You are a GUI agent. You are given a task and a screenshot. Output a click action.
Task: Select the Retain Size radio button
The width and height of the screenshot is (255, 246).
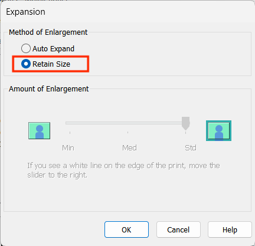[x=26, y=64]
